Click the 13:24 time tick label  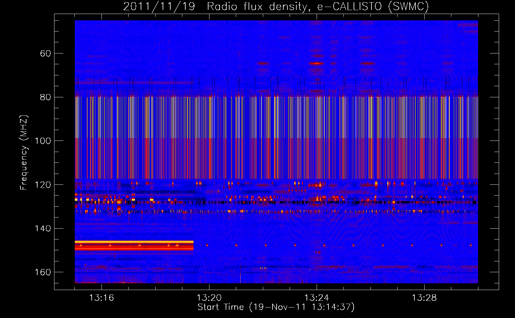click(317, 298)
